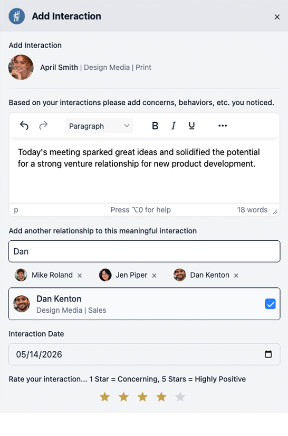Select the third star rating
Screen dimensions: 288x436
(x=142, y=397)
